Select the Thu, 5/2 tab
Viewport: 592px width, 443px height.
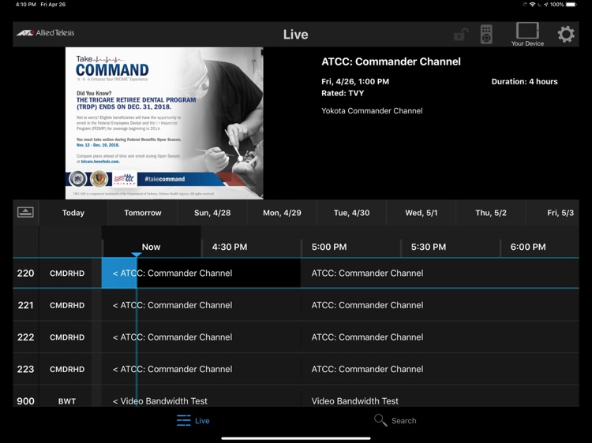pyautogui.click(x=491, y=213)
